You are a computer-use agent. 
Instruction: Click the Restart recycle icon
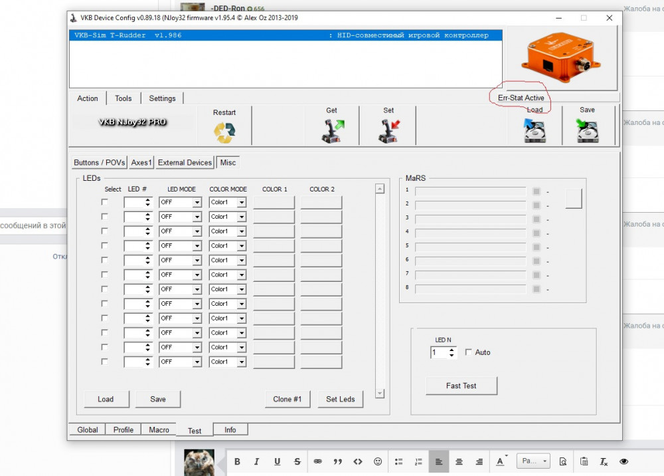(x=224, y=132)
